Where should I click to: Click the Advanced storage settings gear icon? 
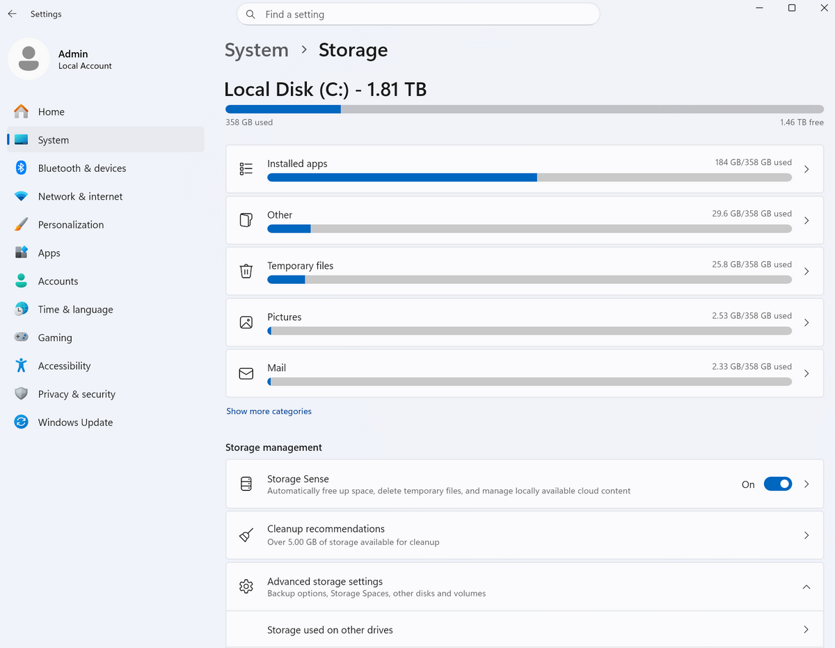246,587
